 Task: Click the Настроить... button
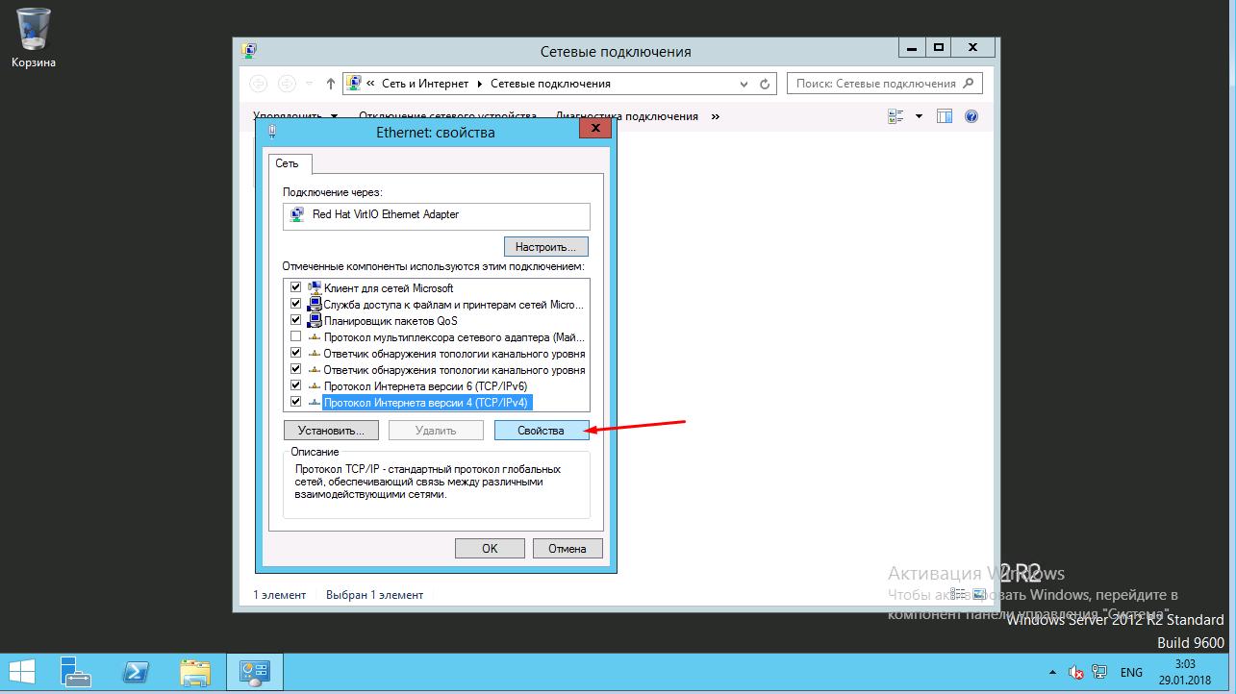pyautogui.click(x=545, y=247)
